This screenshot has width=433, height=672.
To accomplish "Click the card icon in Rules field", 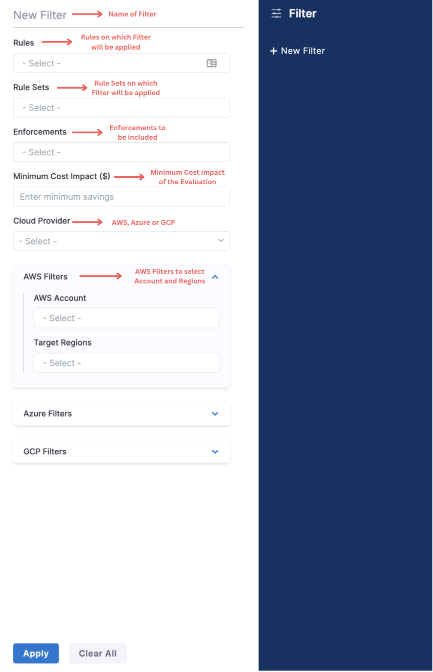I will (211, 64).
